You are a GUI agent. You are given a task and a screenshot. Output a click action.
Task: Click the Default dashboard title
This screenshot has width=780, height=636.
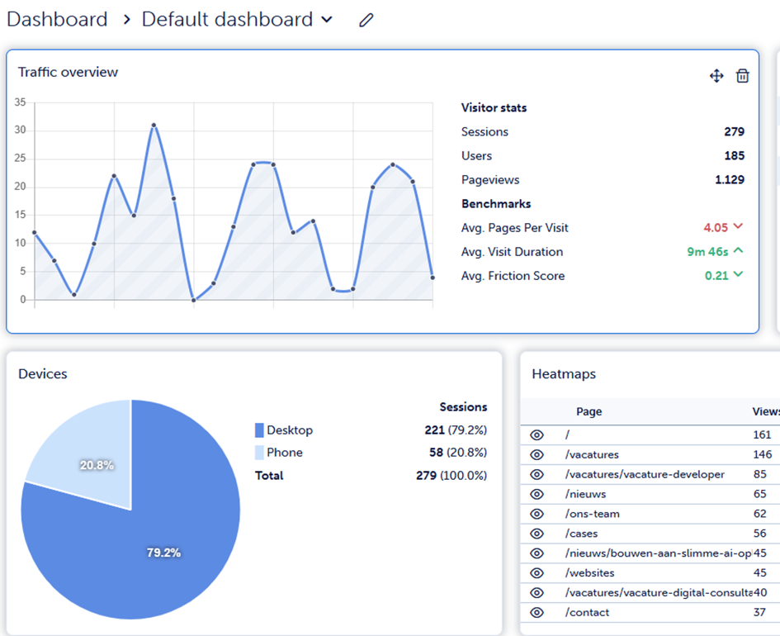click(227, 19)
